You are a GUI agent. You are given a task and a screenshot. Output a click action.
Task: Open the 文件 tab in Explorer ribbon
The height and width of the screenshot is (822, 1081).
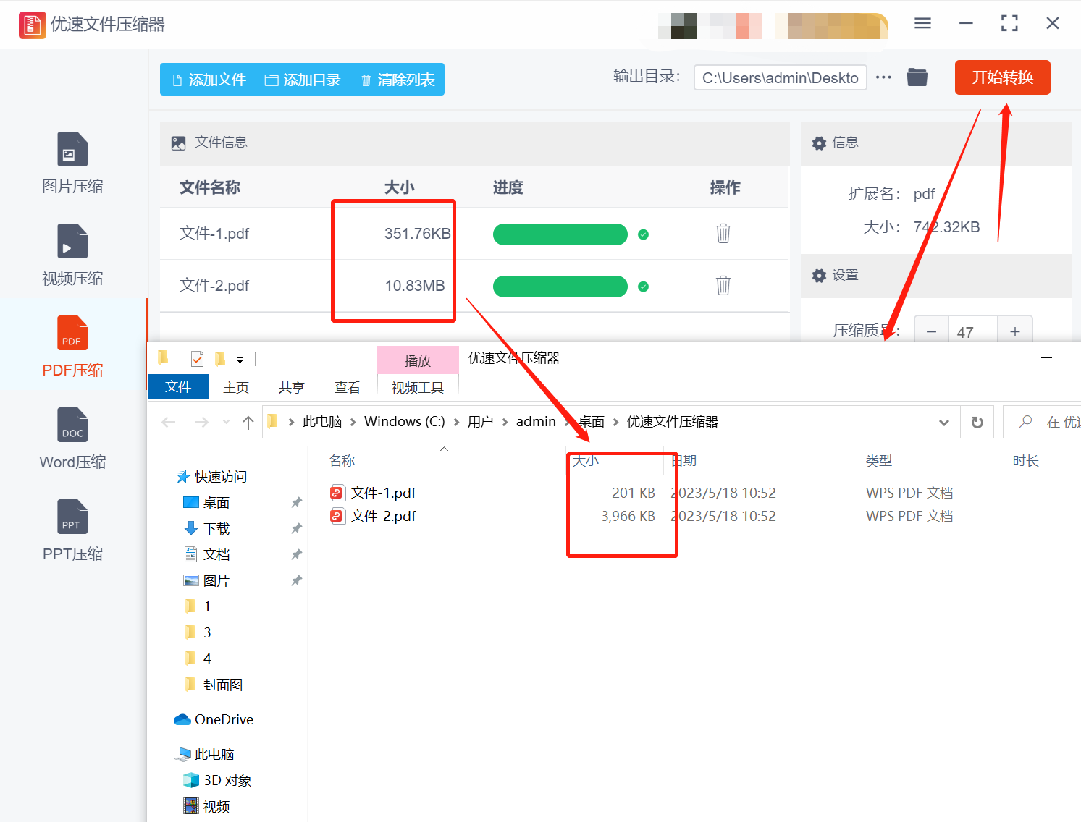pos(178,386)
